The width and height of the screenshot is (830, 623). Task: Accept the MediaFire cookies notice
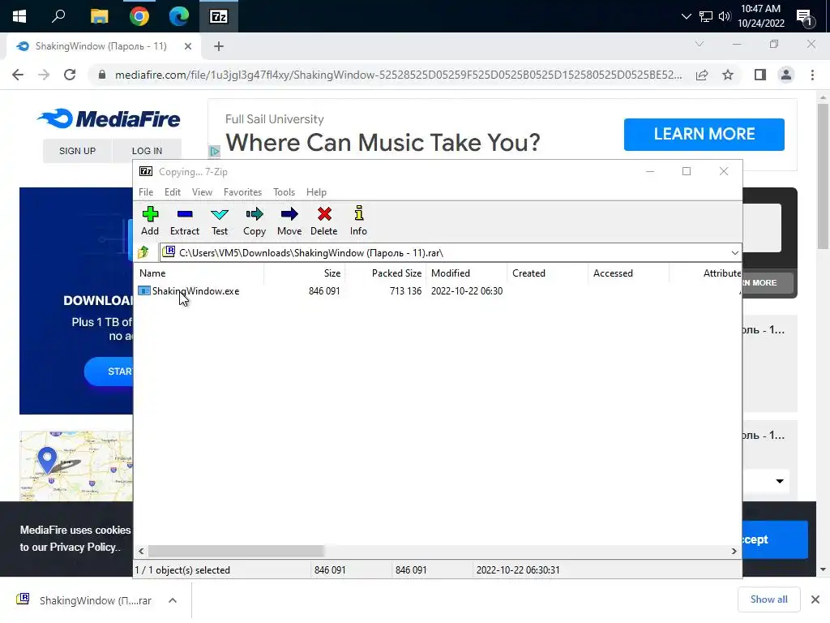tap(775, 539)
